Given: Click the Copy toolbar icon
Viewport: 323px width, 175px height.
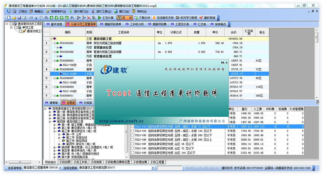Looking at the screenshot, I should 41,18.
